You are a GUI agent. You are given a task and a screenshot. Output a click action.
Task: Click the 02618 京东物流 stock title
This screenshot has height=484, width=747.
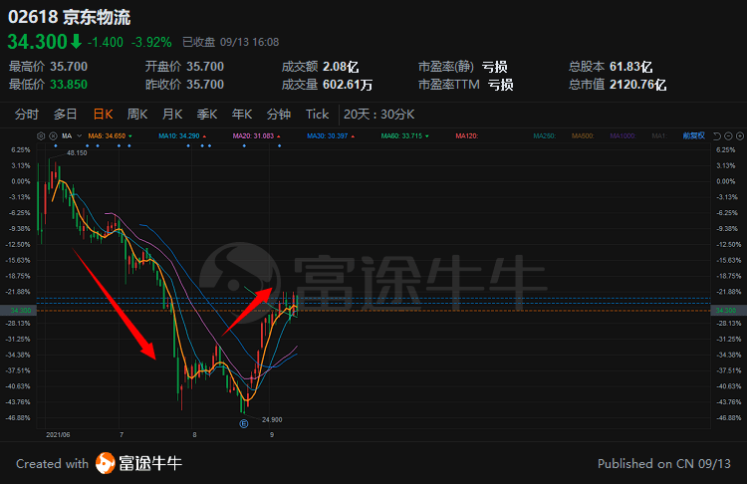[x=69, y=17]
